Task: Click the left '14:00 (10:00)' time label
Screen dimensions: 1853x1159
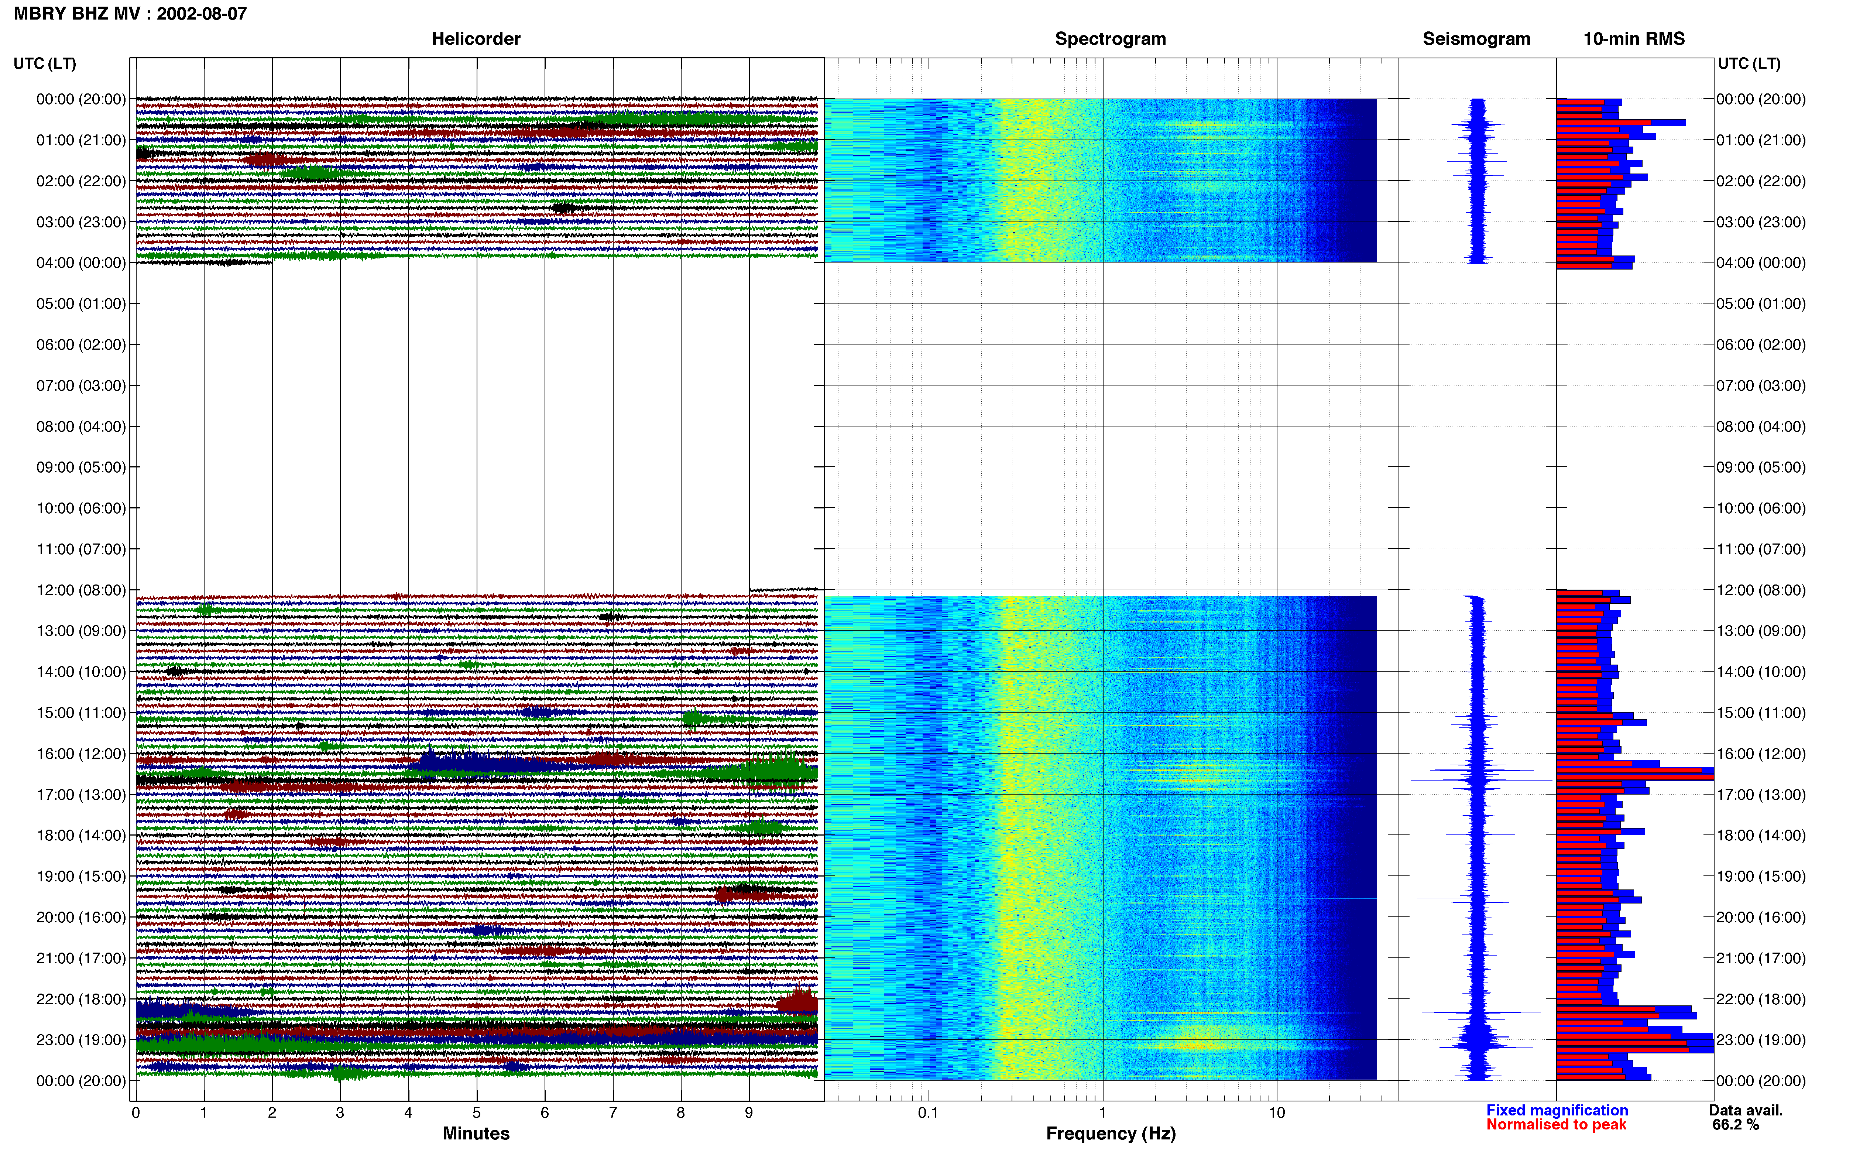Action: (81, 672)
